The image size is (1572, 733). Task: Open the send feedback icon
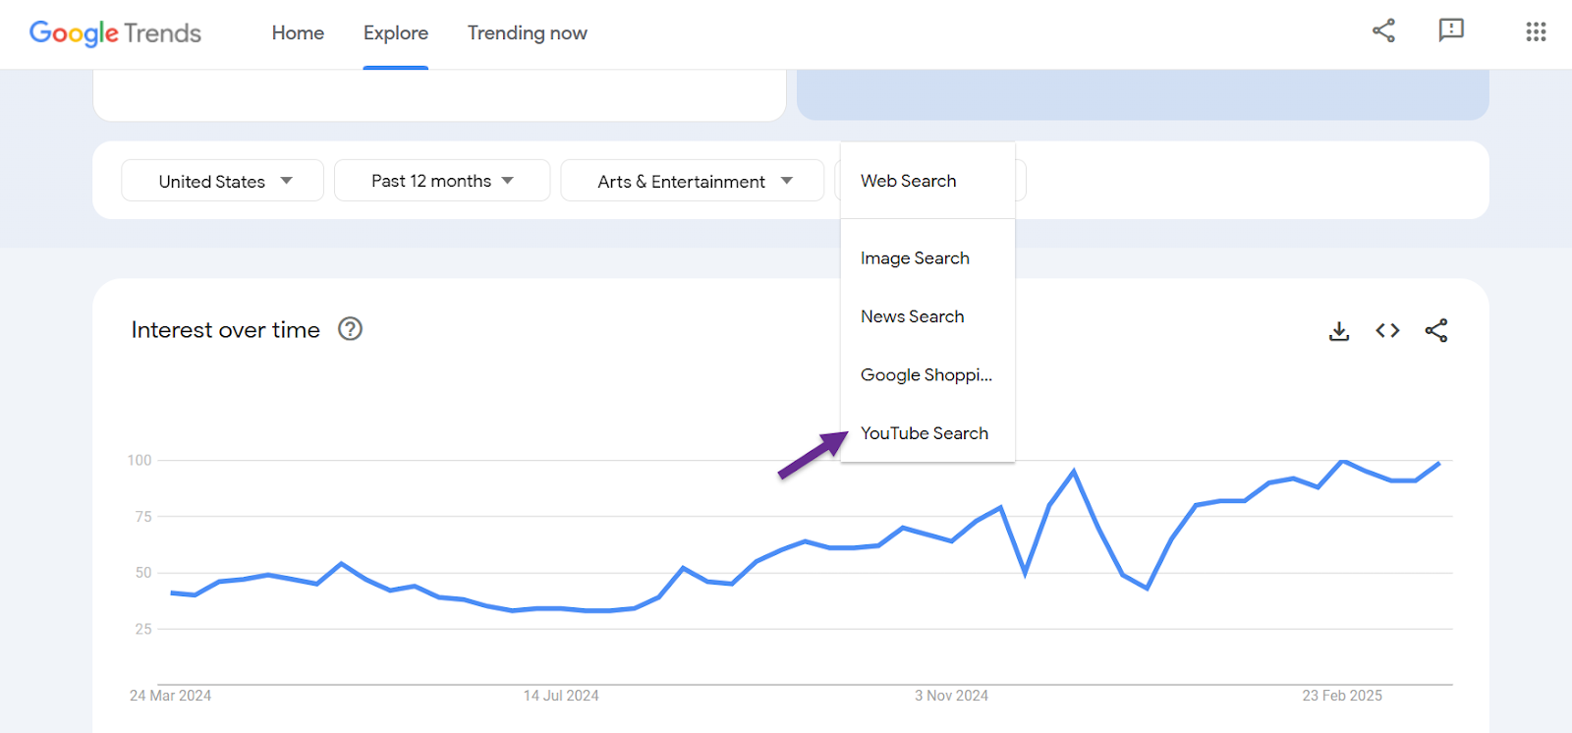[x=1451, y=31]
